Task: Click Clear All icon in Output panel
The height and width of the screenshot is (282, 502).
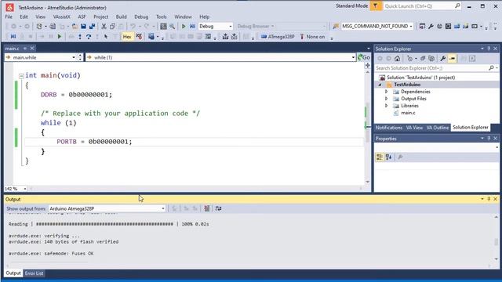Action: point(207,208)
